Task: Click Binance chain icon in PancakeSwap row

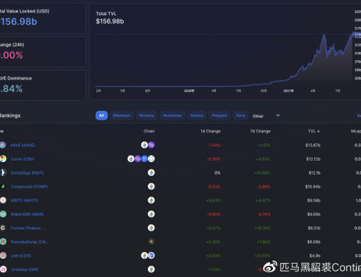Action: (x=151, y=242)
